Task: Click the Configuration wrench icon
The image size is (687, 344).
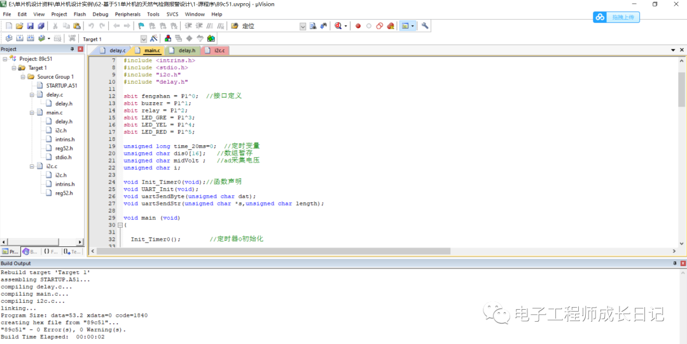Action: pyautogui.click(x=425, y=26)
